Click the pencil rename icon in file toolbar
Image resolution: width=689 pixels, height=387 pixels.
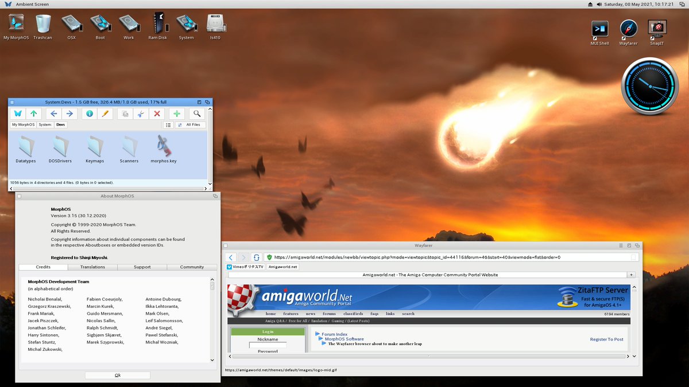point(104,114)
